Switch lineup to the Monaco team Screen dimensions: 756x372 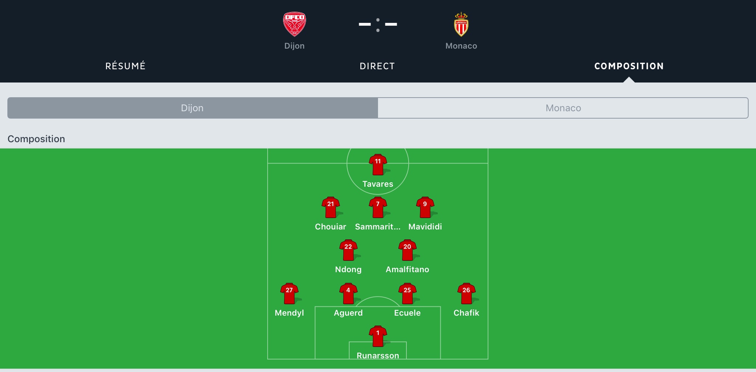point(563,108)
